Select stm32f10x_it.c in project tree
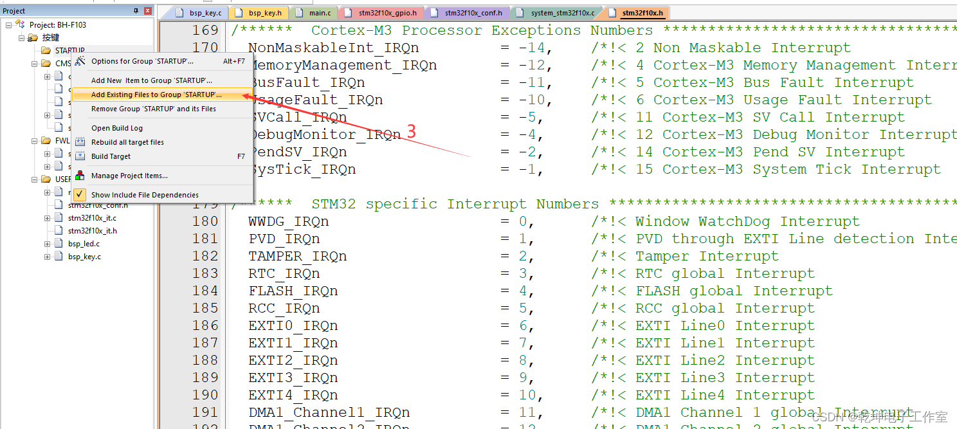This screenshot has height=429, width=957. point(92,218)
